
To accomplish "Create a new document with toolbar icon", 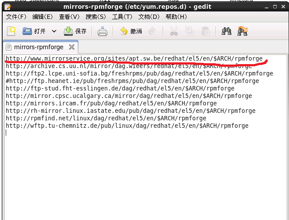I will (x=11, y=31).
